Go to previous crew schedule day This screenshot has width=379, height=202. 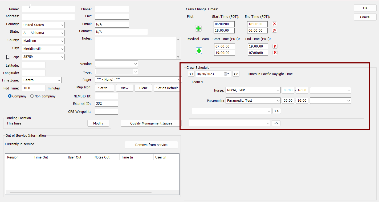[x=191, y=74]
